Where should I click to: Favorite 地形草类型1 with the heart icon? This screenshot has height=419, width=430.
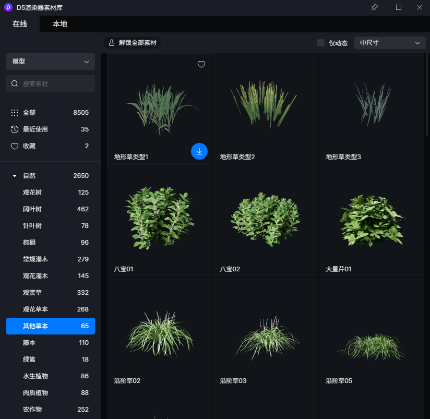(x=201, y=65)
